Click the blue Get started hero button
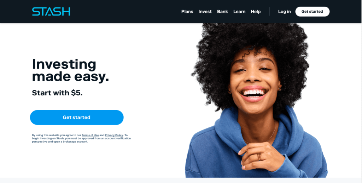This screenshot has width=362, height=183. tap(77, 118)
